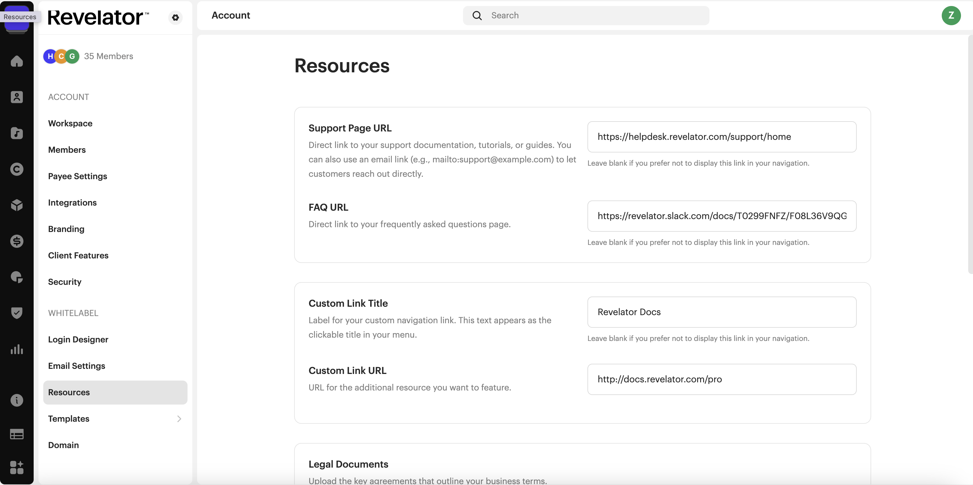This screenshot has width=973, height=485.
Task: Open the music note folder icon
Action: click(17, 133)
